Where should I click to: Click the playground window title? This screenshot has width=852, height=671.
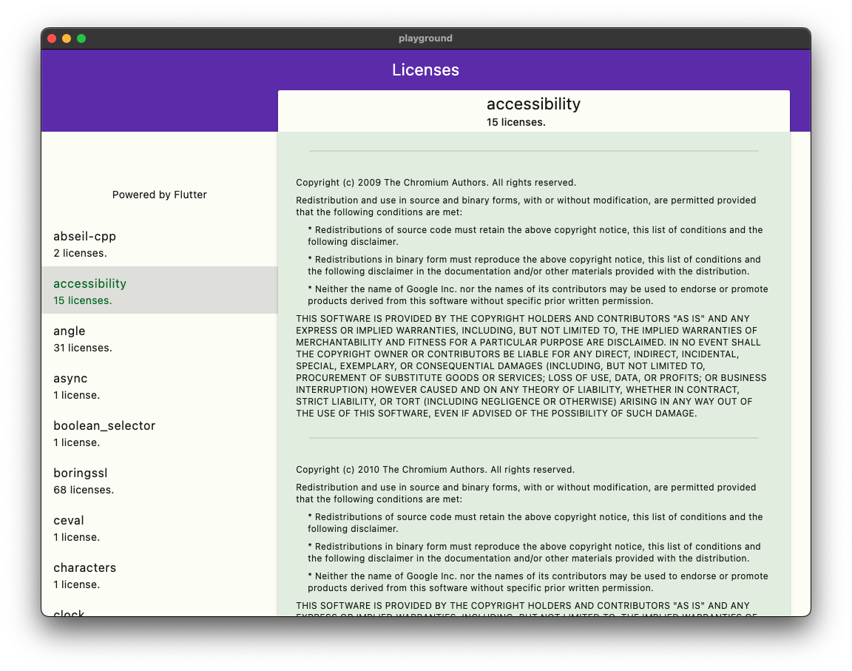click(x=426, y=38)
